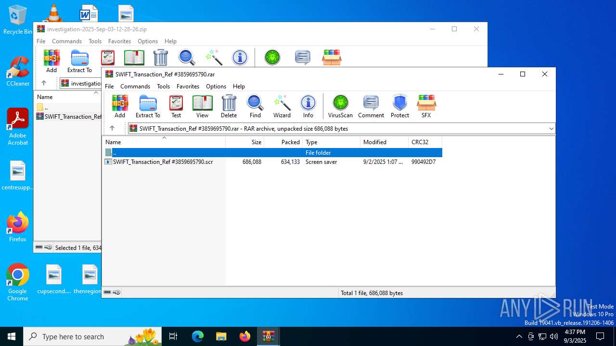Expand the address path dropdown in front window

tap(551, 128)
